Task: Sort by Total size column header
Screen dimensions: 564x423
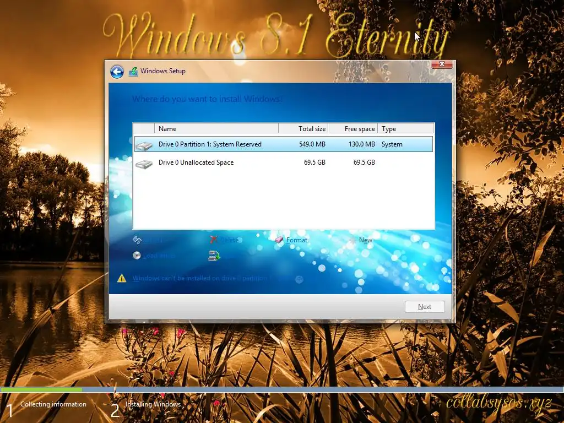Action: 303,128
